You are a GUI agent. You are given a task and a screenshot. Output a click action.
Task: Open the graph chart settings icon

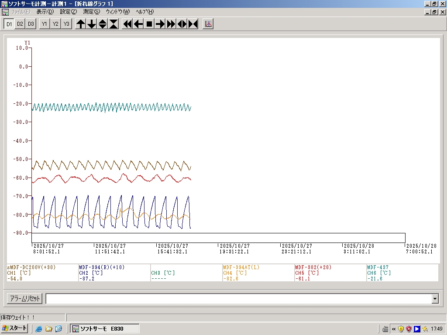(x=208, y=24)
